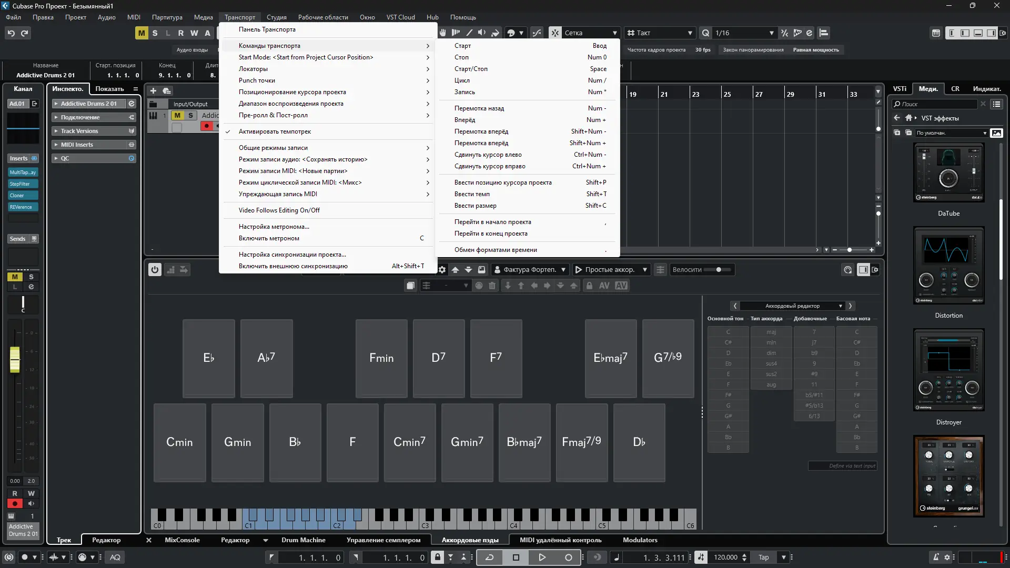Open the Студия menu
The height and width of the screenshot is (568, 1010).
click(276, 17)
